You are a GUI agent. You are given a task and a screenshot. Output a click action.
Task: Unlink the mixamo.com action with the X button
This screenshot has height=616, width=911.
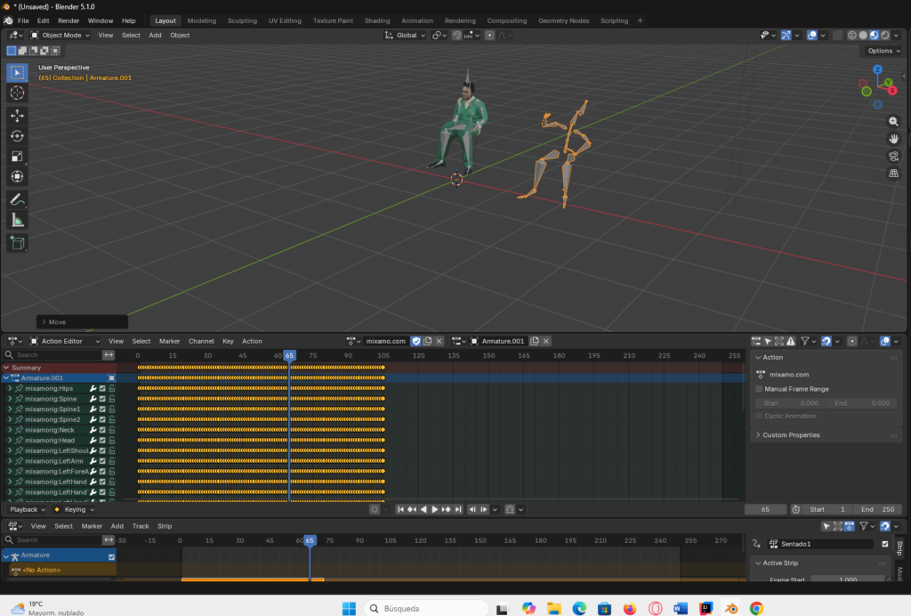pos(439,341)
